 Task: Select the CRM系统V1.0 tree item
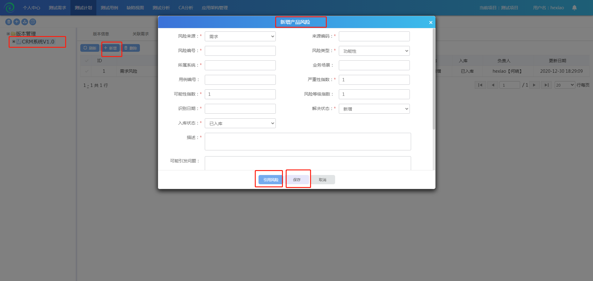(x=38, y=42)
